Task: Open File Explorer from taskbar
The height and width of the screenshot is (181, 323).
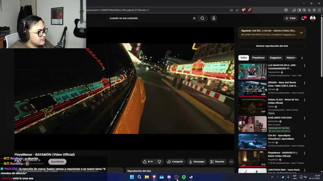Action: [x=147, y=177]
